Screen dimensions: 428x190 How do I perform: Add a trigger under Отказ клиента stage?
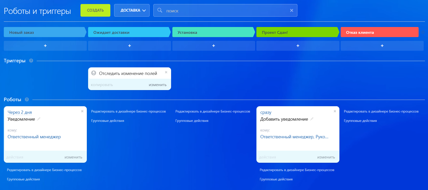(382, 46)
